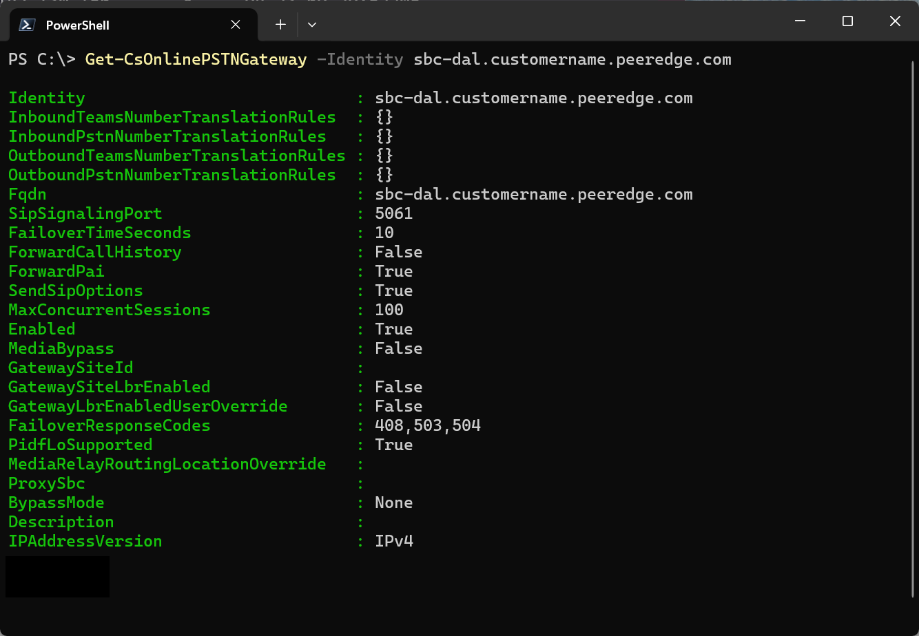Screen dimensions: 919x636
Task: Click the ForwardPai label
Action: 56,271
